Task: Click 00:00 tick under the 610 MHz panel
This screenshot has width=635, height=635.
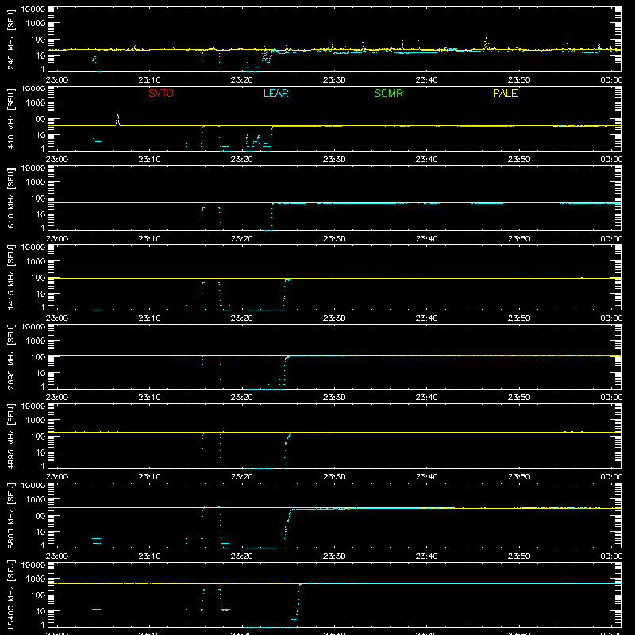Action: tap(611, 239)
